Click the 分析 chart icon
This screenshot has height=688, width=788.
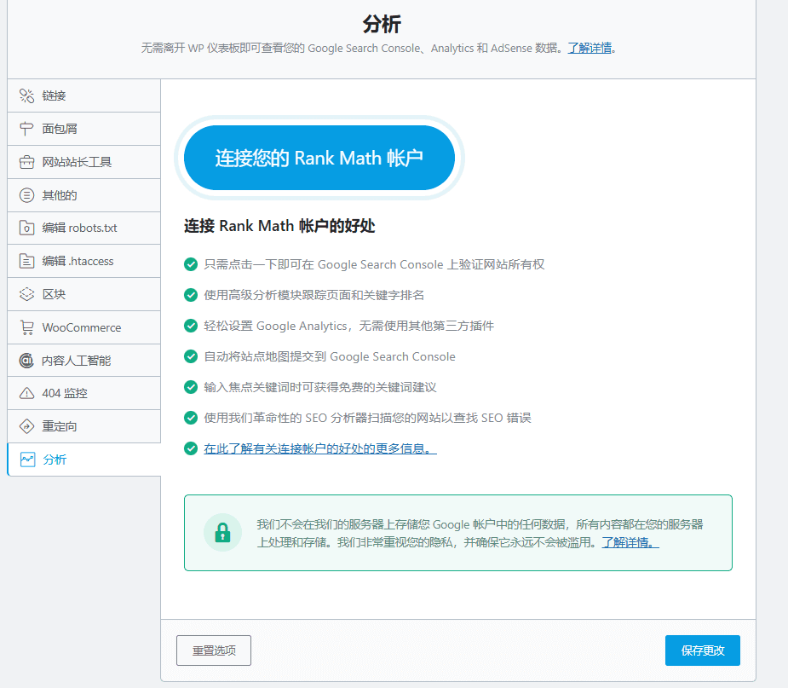(27, 460)
